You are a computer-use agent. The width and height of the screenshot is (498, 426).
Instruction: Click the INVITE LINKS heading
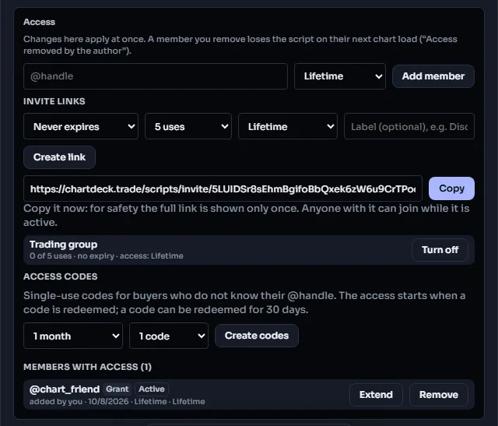[54, 101]
